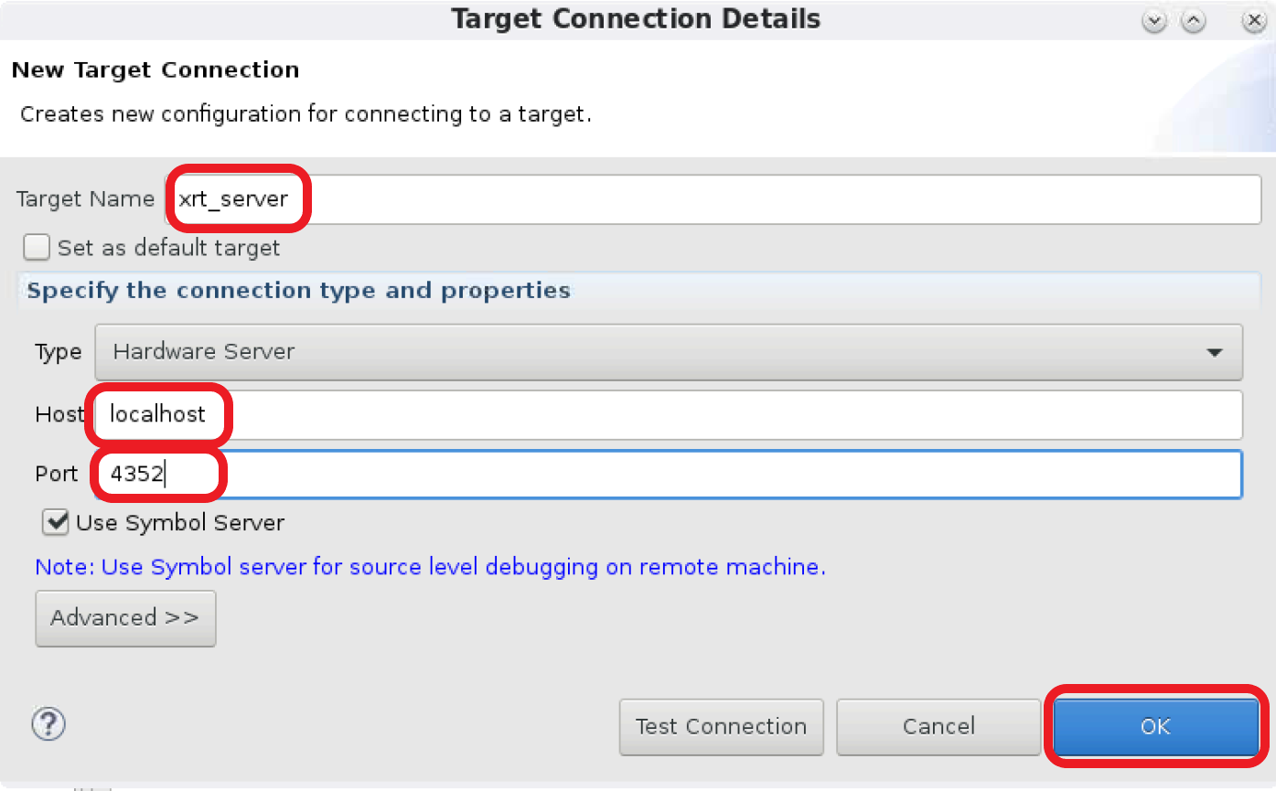Minimize the dialog using the down-chevron icon

[x=1154, y=22]
